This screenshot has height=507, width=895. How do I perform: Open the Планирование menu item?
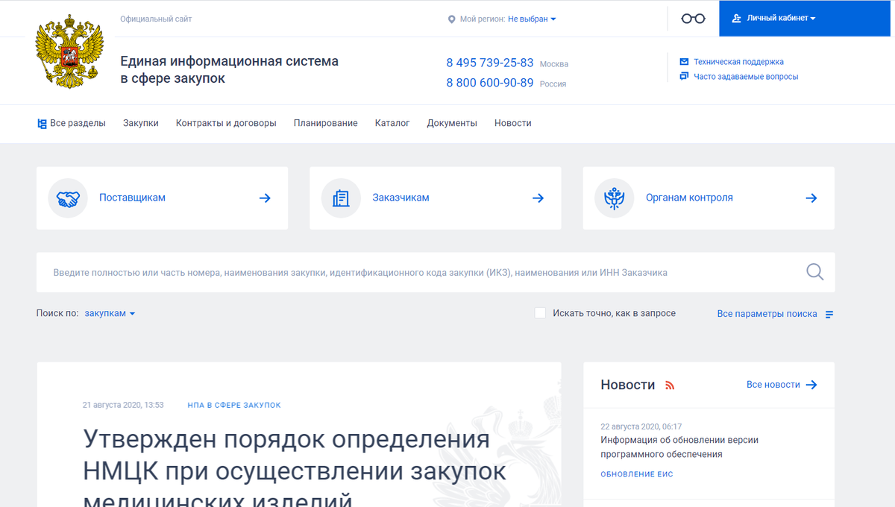click(326, 123)
